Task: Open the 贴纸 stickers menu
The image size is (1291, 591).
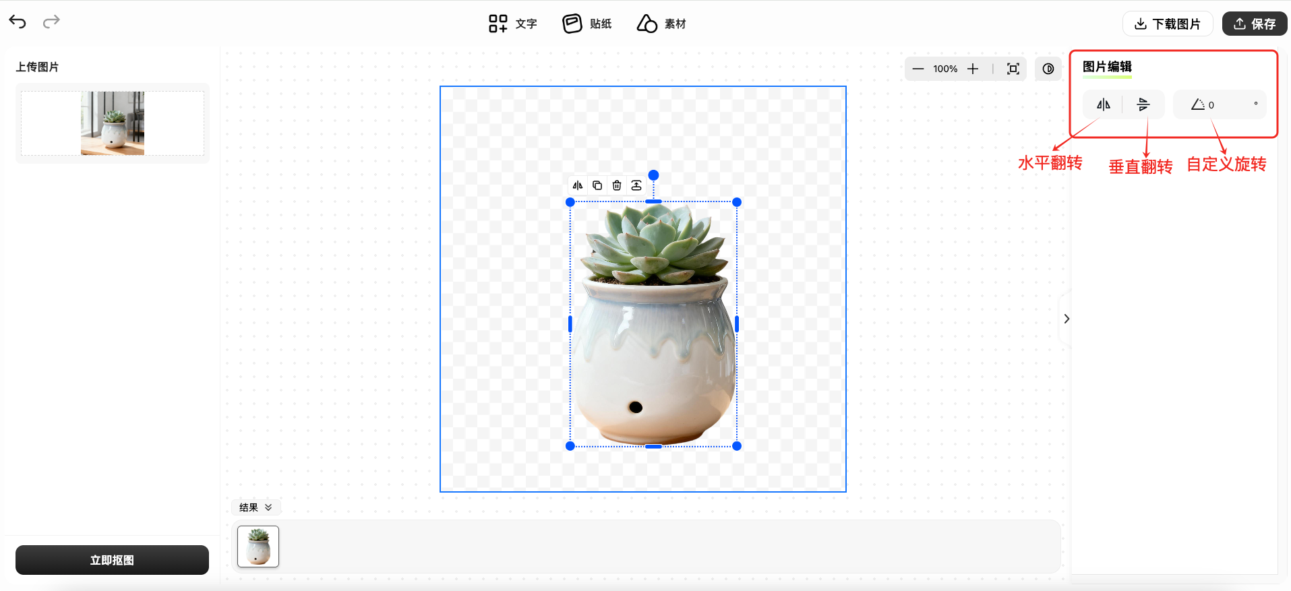Action: pos(587,24)
